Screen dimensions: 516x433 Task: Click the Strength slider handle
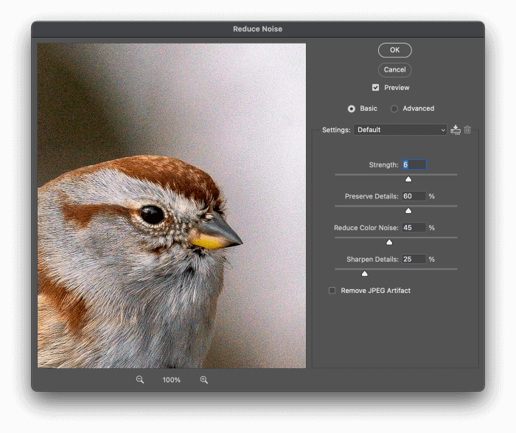408,179
